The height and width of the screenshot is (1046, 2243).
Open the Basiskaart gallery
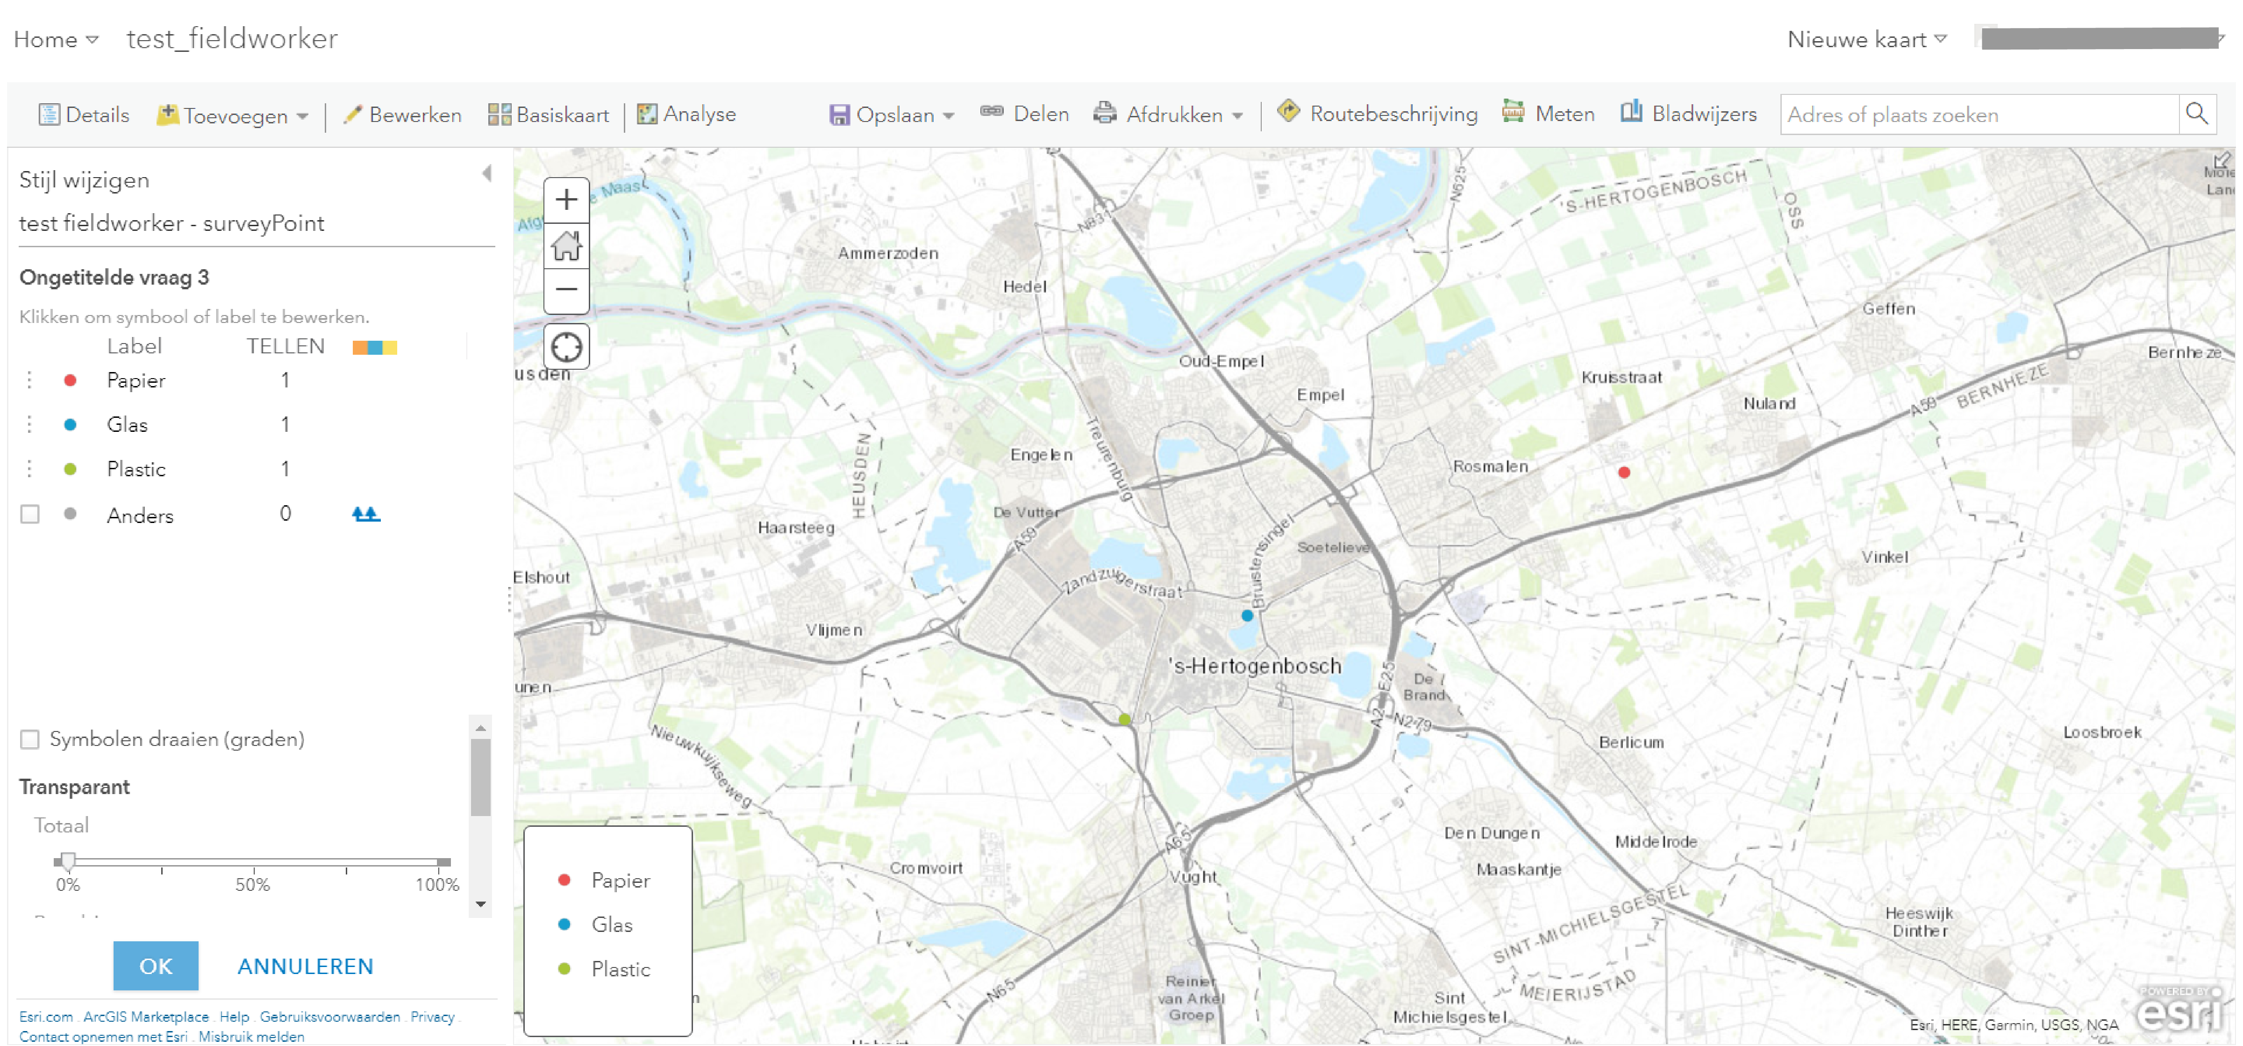[549, 114]
